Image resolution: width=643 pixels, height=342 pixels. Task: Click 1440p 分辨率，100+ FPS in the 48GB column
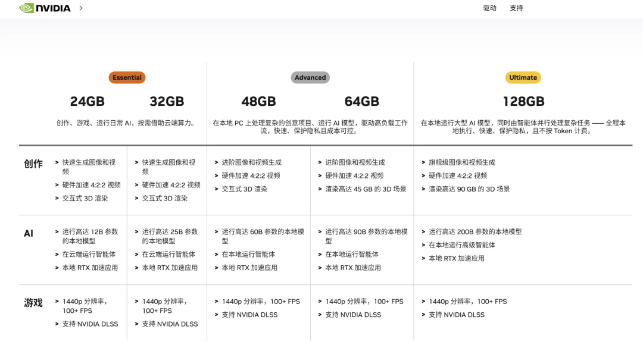[261, 302]
